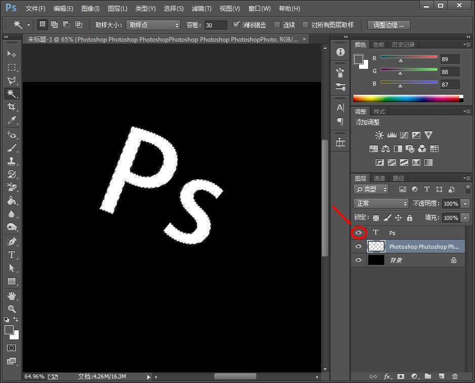The height and width of the screenshot is (383, 475).
Task: Toggle visibility of the Photoshop Photoshop layer
Action: coord(359,246)
